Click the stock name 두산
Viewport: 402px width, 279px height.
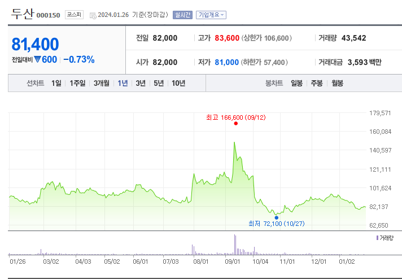[x=22, y=14]
